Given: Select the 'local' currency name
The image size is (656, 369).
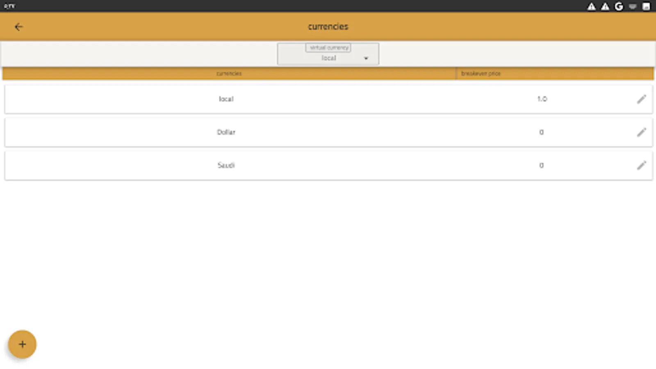Looking at the screenshot, I should click(226, 99).
